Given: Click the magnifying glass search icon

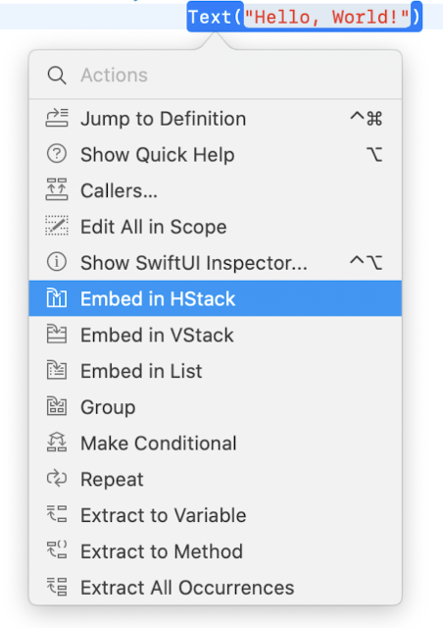Looking at the screenshot, I should 57,75.
